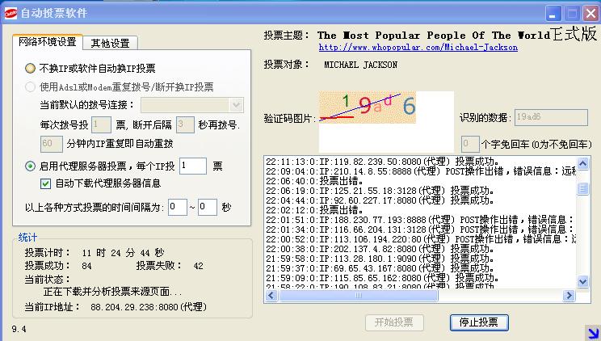The width and height of the screenshot is (601, 341).
Task: Click the maximum interval seconds field
Action: tap(208, 207)
